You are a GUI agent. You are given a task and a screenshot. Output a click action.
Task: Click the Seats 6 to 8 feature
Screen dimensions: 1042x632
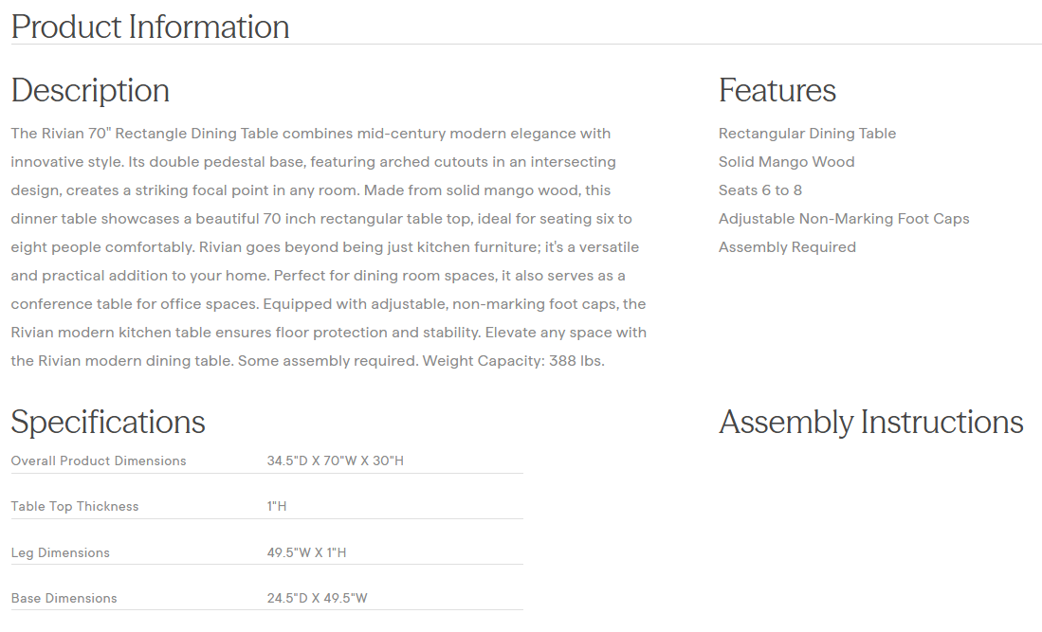point(759,190)
